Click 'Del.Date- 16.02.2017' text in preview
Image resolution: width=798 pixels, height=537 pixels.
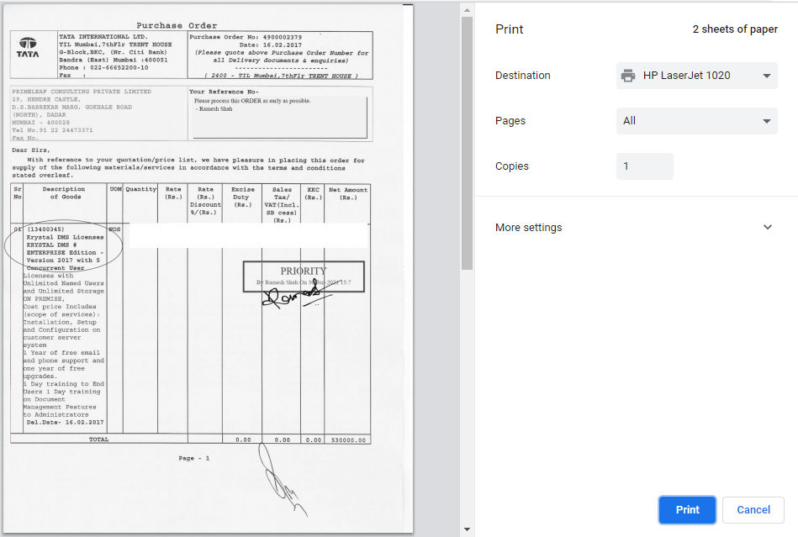point(65,423)
